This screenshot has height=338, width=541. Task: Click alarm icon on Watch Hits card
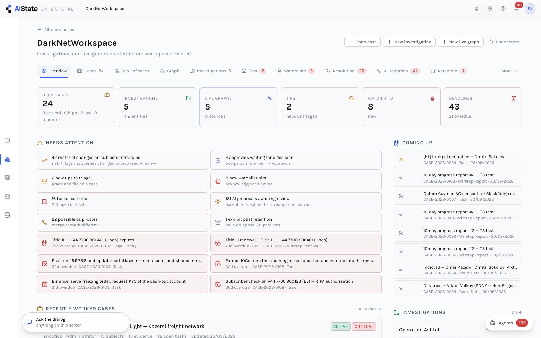[x=432, y=98]
